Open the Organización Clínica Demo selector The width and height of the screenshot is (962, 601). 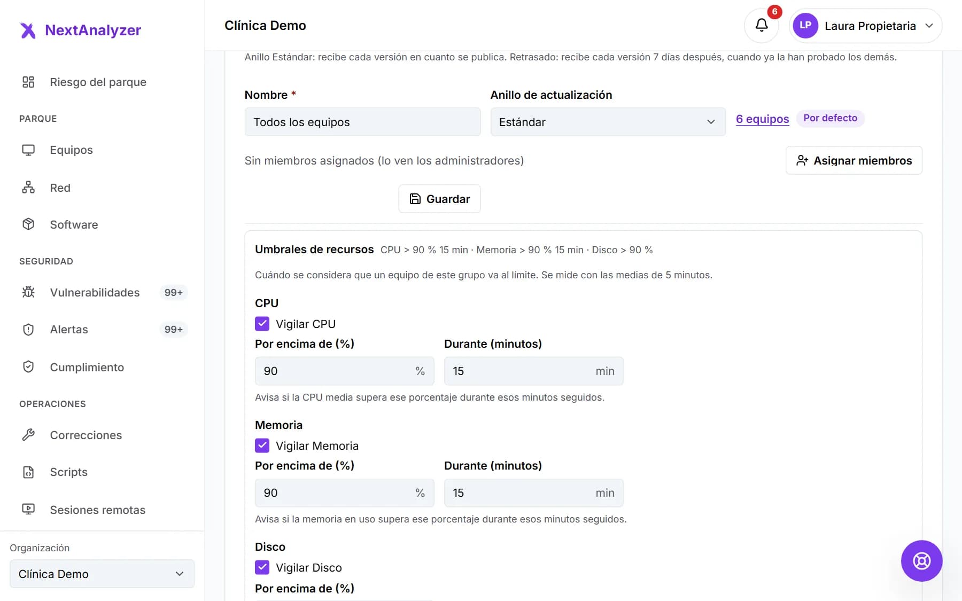[x=102, y=574]
